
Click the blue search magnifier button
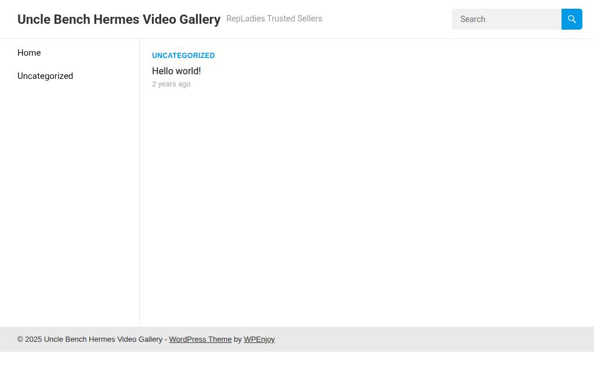point(571,19)
